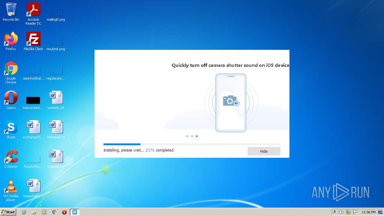
Task: Open Windows Explorer folder in taskbar
Action: pos(34,212)
